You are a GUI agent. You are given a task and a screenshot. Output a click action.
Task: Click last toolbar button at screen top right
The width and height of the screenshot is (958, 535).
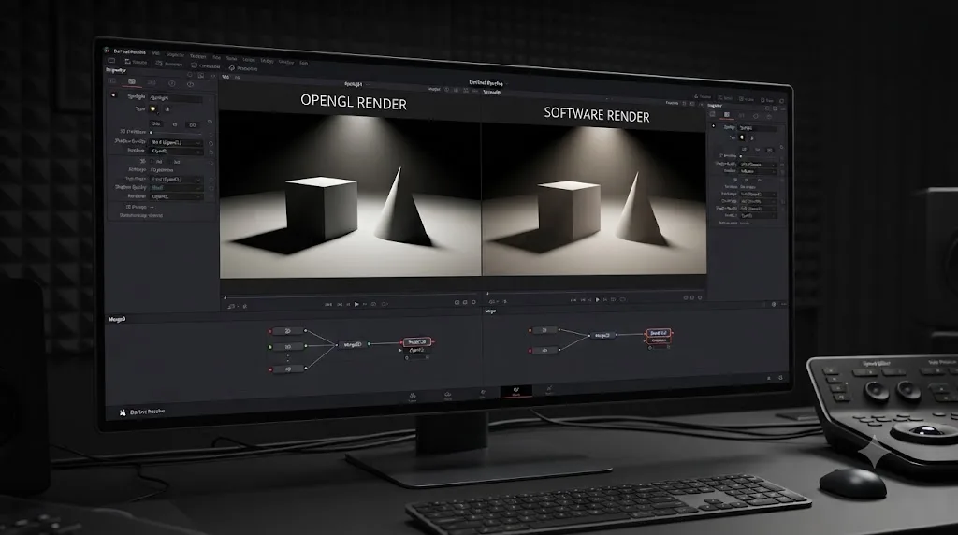tap(781, 101)
